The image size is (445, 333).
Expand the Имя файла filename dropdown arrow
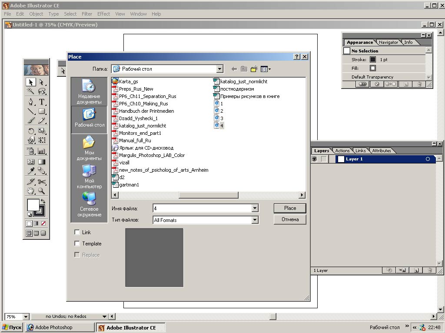[255, 209]
